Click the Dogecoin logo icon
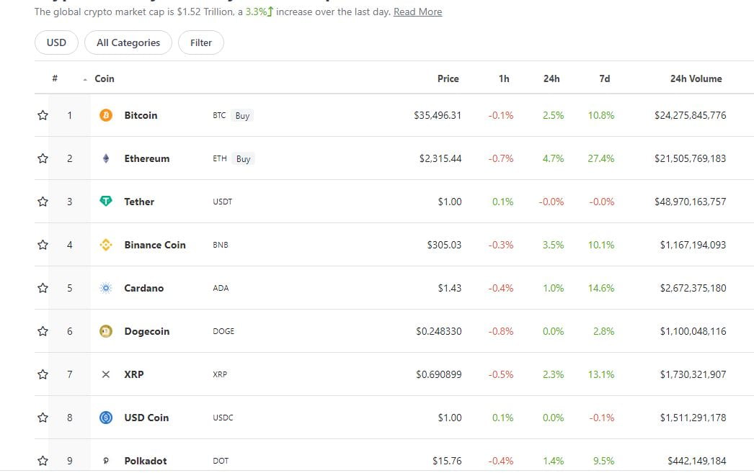 pyautogui.click(x=106, y=331)
